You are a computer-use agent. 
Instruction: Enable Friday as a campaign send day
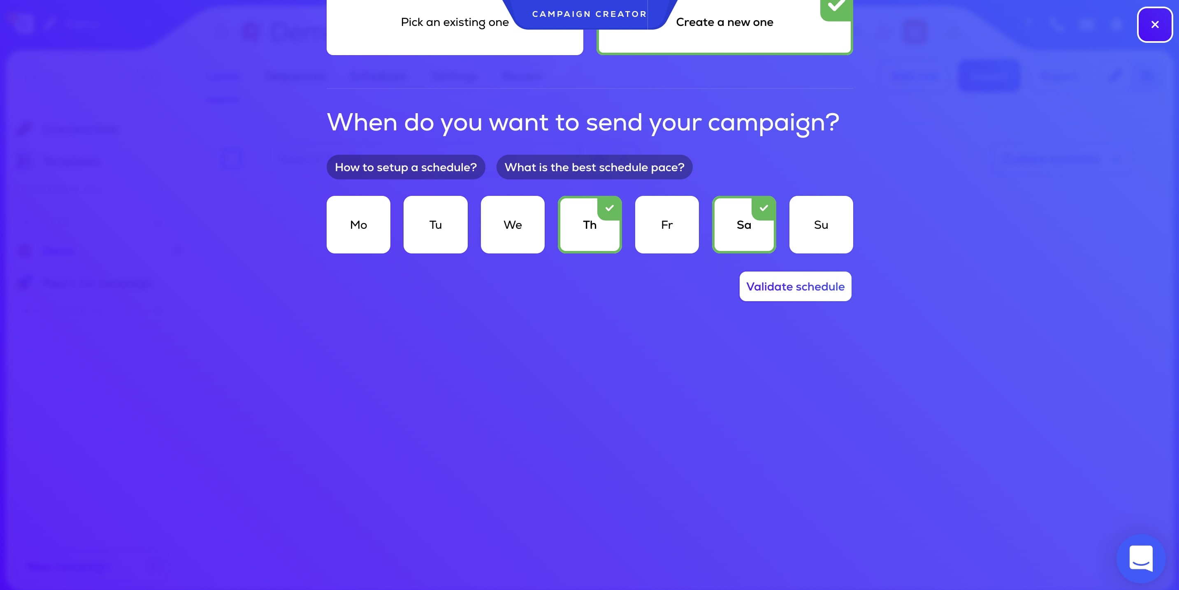[666, 224]
